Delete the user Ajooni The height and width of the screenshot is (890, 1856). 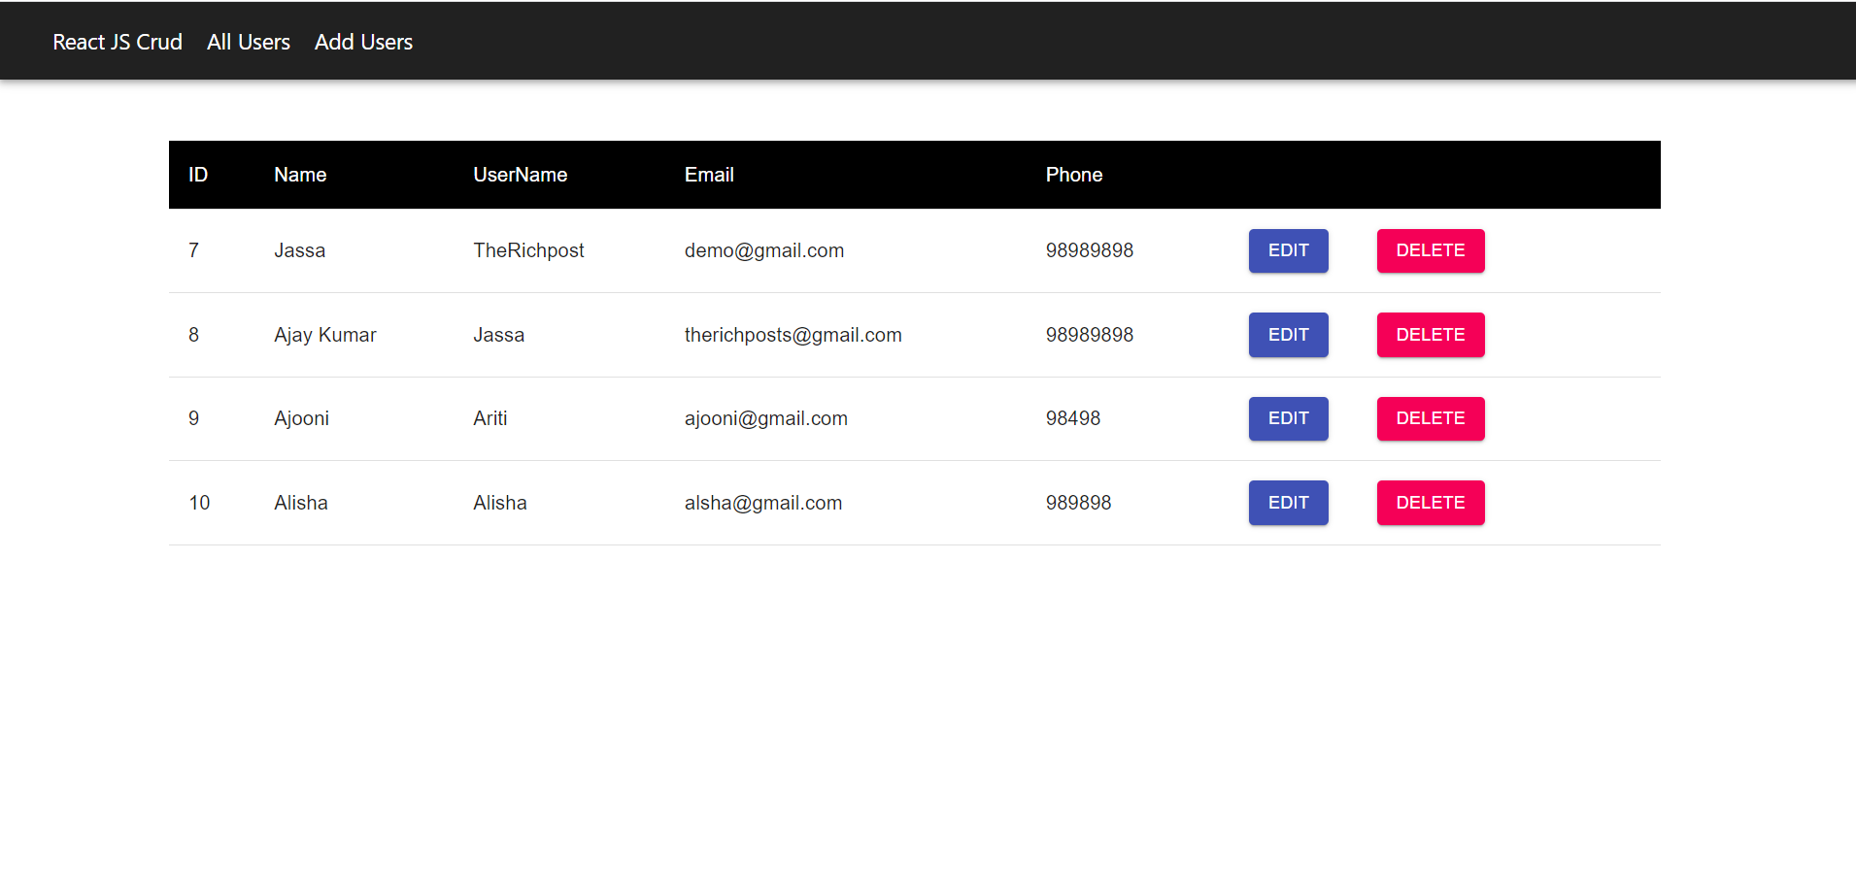(x=1430, y=418)
